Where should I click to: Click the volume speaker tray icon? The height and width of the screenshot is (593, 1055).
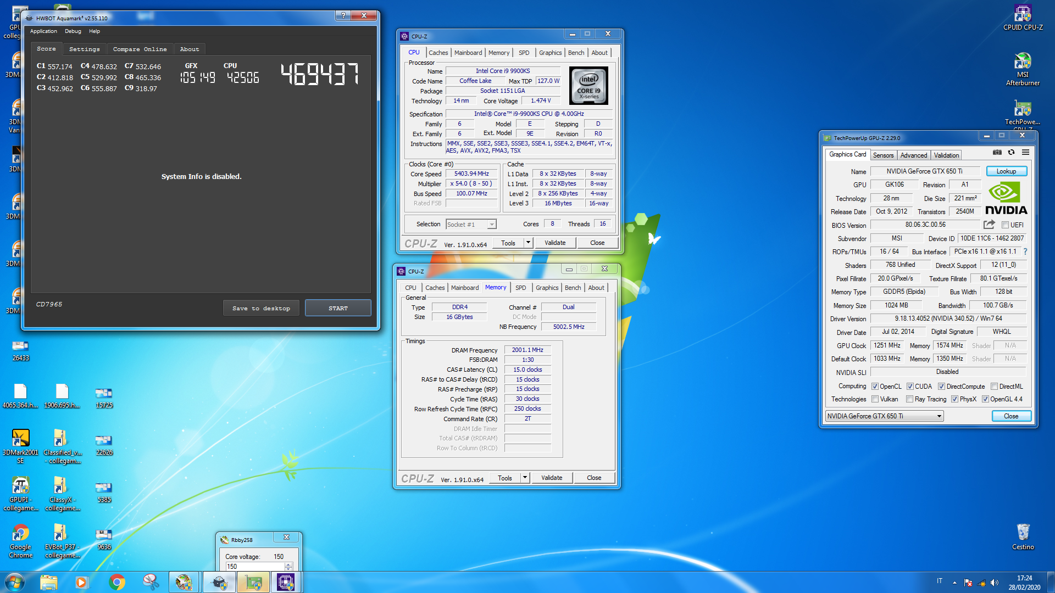[994, 583]
